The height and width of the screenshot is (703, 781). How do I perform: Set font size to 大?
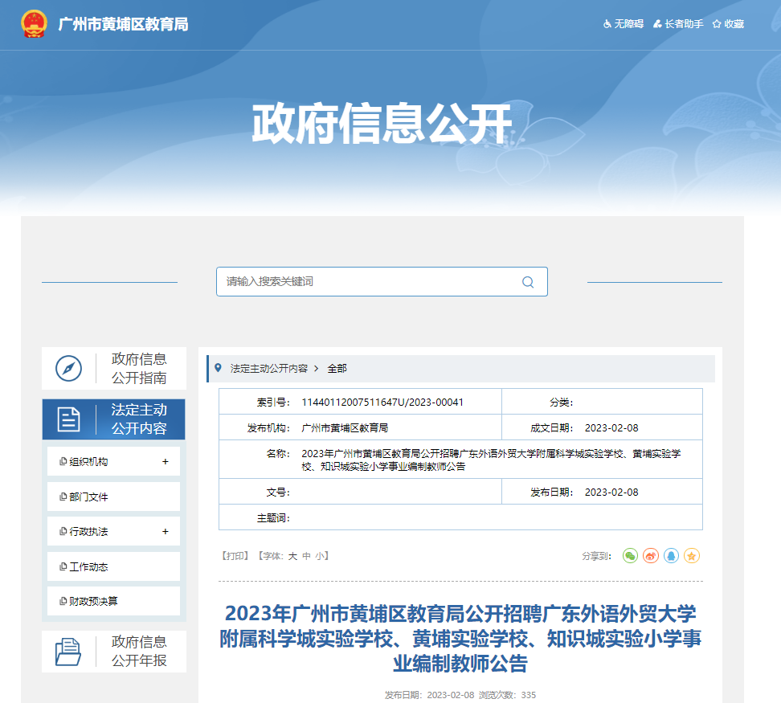click(x=292, y=556)
